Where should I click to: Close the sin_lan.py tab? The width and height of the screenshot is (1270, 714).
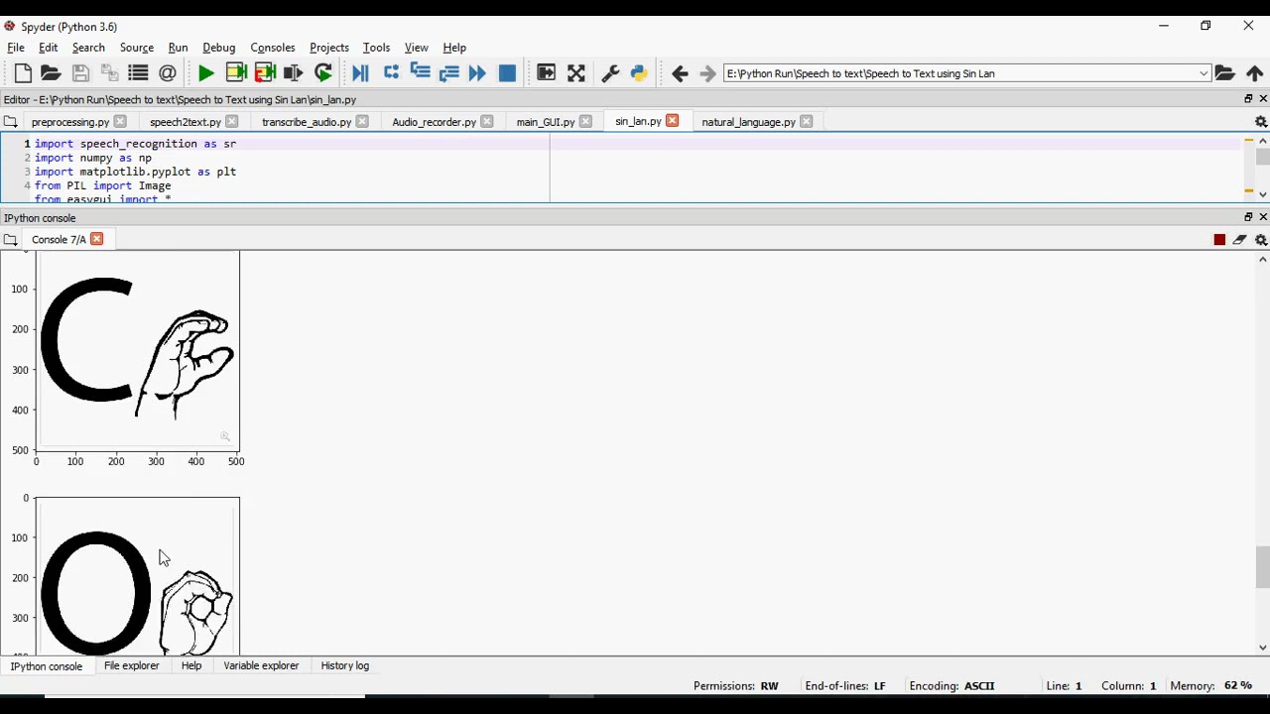point(673,121)
